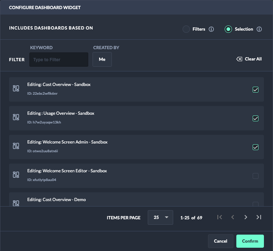Click dashboard icon for Welcome Screen Editor
The image size is (273, 251).
tap(16, 175)
